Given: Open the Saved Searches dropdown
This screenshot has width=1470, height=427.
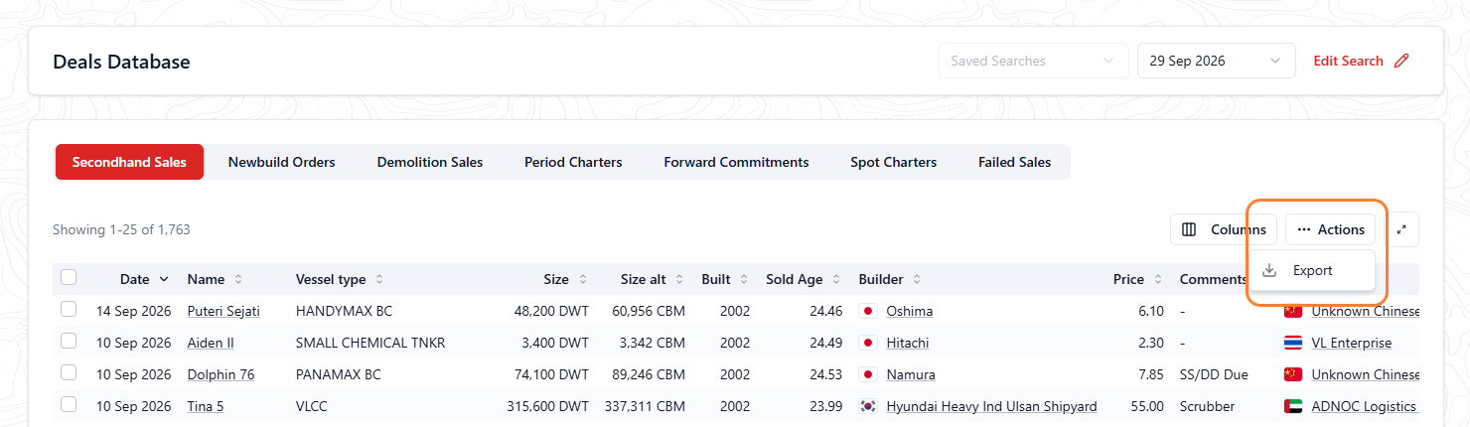Looking at the screenshot, I should 1034,61.
